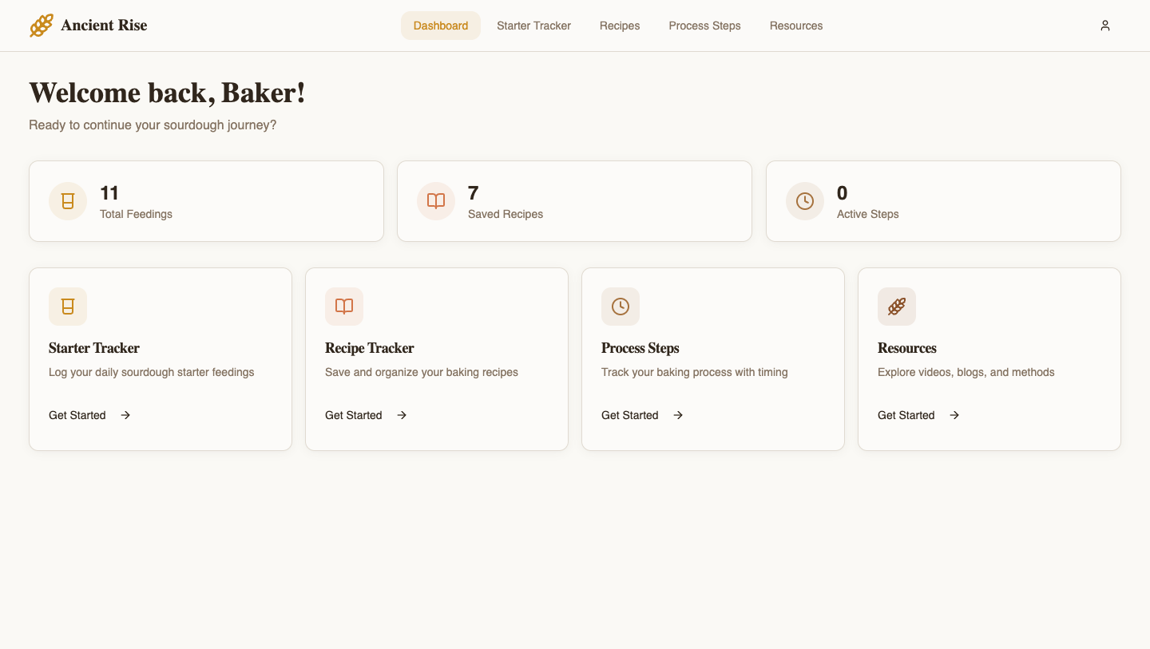Open the user profile icon
The image size is (1150, 649).
point(1105,26)
